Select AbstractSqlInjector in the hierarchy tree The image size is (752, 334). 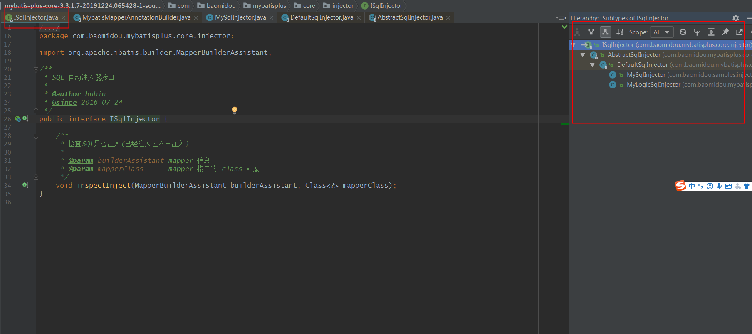pyautogui.click(x=660, y=55)
